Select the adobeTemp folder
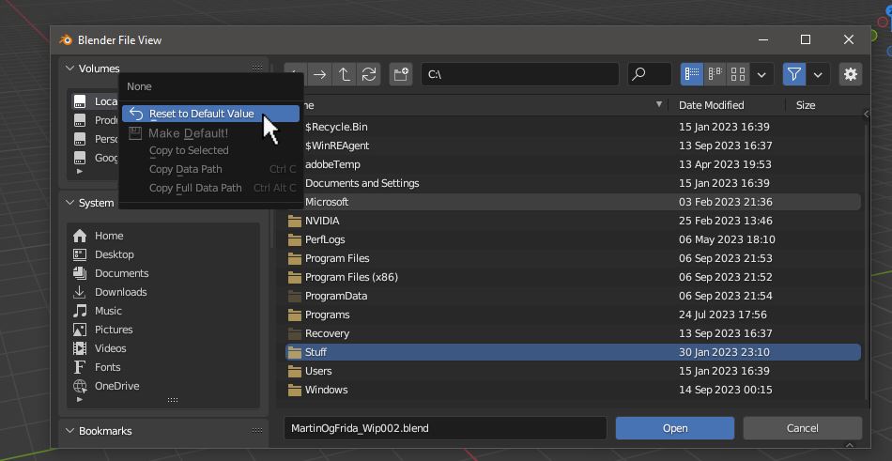 [x=573, y=164]
